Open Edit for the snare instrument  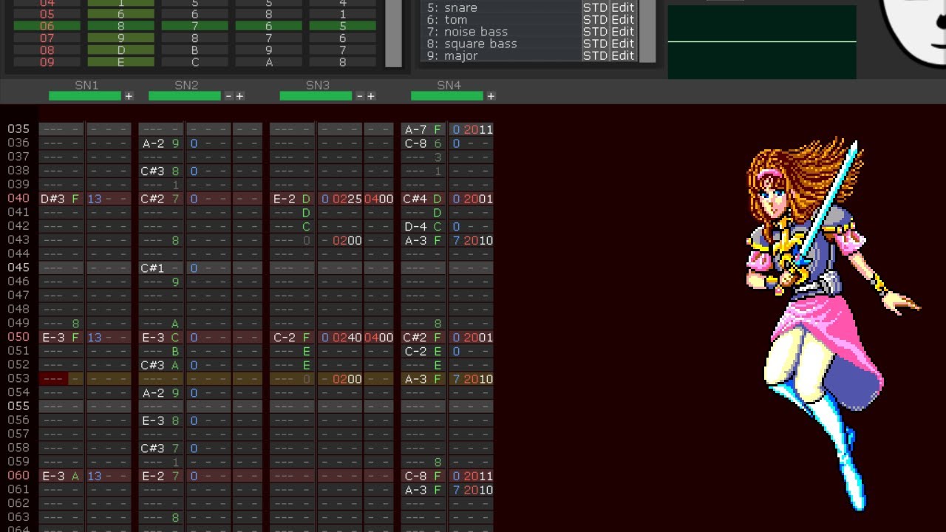coord(623,7)
